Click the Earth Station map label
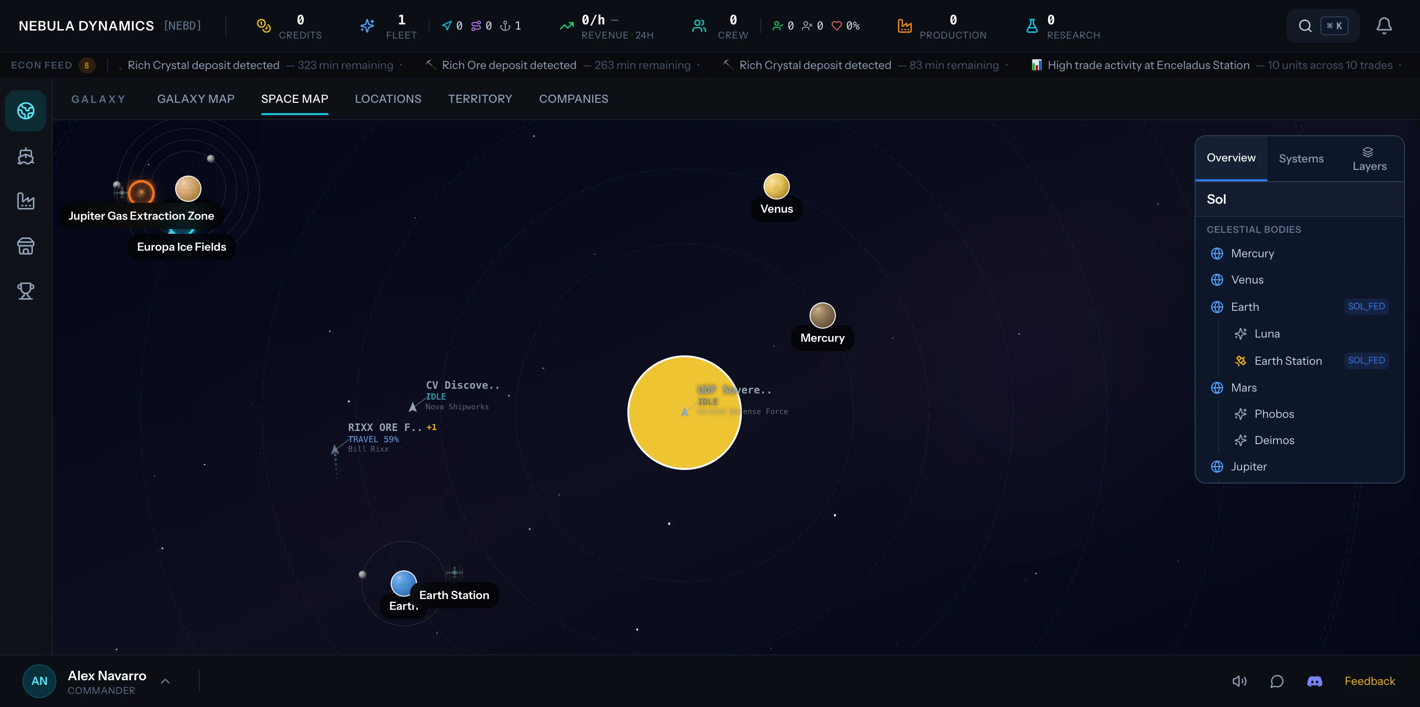Viewport: 1420px width, 707px height. pos(454,595)
